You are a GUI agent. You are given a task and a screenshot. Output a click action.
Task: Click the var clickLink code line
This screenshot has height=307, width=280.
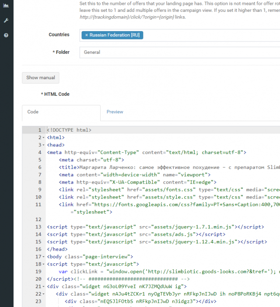point(169,272)
